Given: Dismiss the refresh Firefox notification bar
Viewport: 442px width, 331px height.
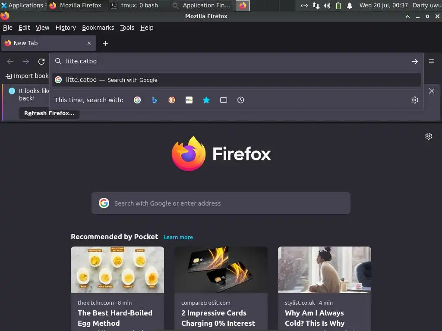Looking at the screenshot, I should pos(432,91).
